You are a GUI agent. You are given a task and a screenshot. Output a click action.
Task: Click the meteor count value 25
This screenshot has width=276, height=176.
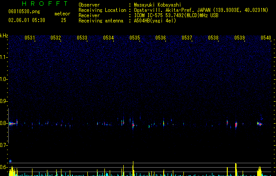click(64, 20)
